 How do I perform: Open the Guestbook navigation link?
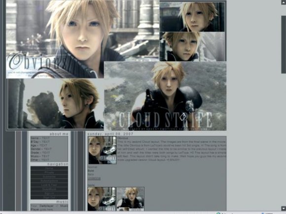49,189
